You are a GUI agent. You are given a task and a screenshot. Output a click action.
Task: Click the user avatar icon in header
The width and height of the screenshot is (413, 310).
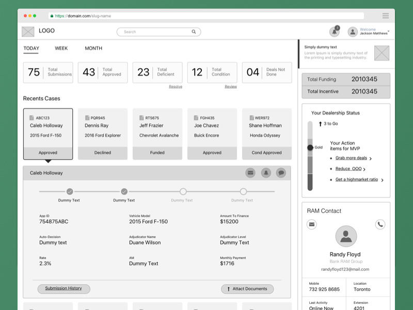[353, 32]
